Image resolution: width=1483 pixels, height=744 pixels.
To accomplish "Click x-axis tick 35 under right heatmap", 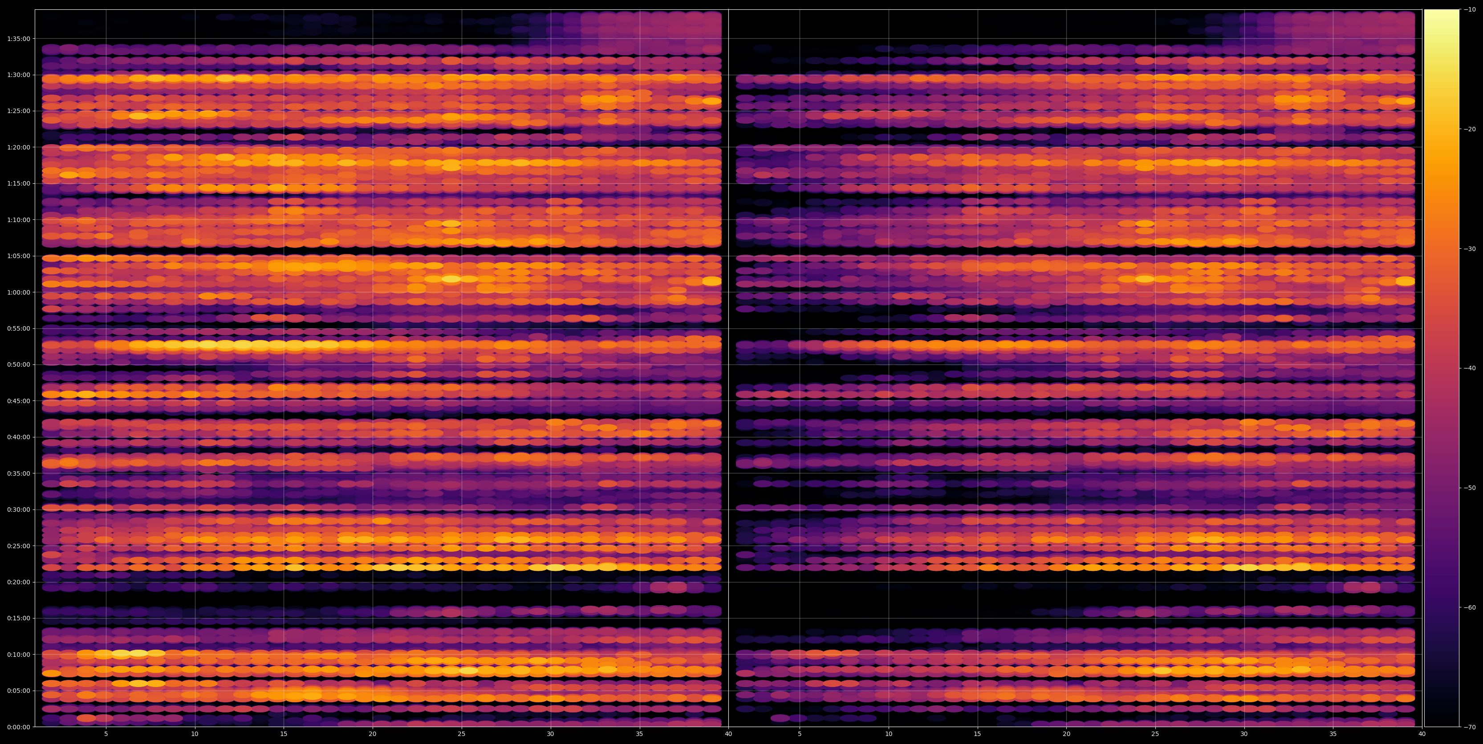I will click(1333, 734).
